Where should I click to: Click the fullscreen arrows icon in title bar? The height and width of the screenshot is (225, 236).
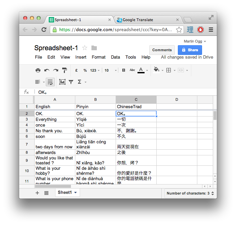point(211,17)
